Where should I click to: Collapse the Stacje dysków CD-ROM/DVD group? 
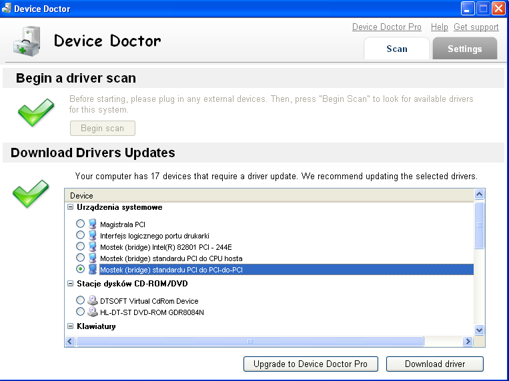[71, 283]
